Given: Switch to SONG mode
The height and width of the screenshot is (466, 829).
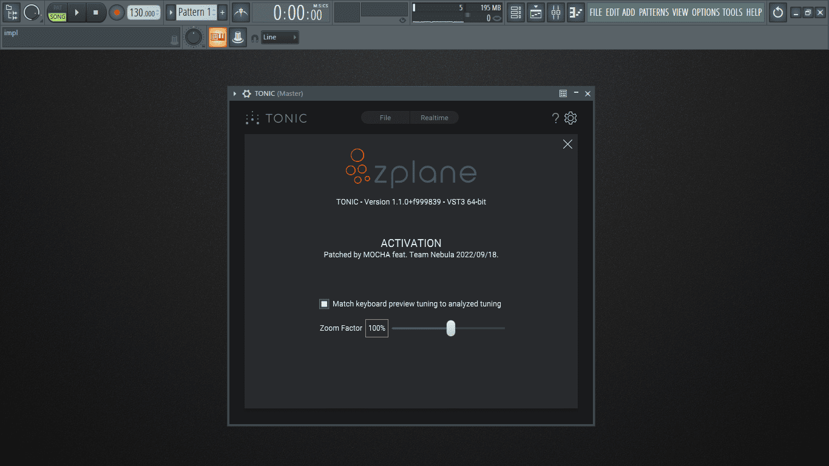Looking at the screenshot, I should 57,17.
